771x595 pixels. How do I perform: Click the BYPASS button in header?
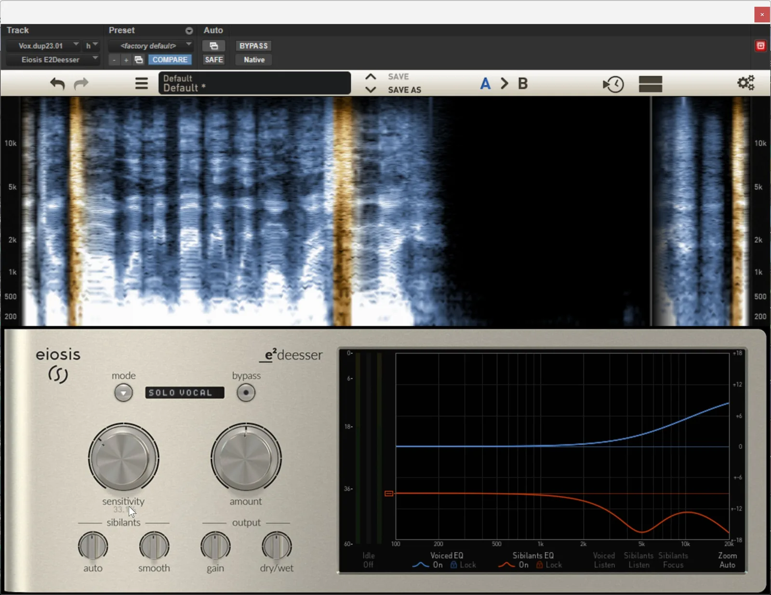pyautogui.click(x=253, y=46)
